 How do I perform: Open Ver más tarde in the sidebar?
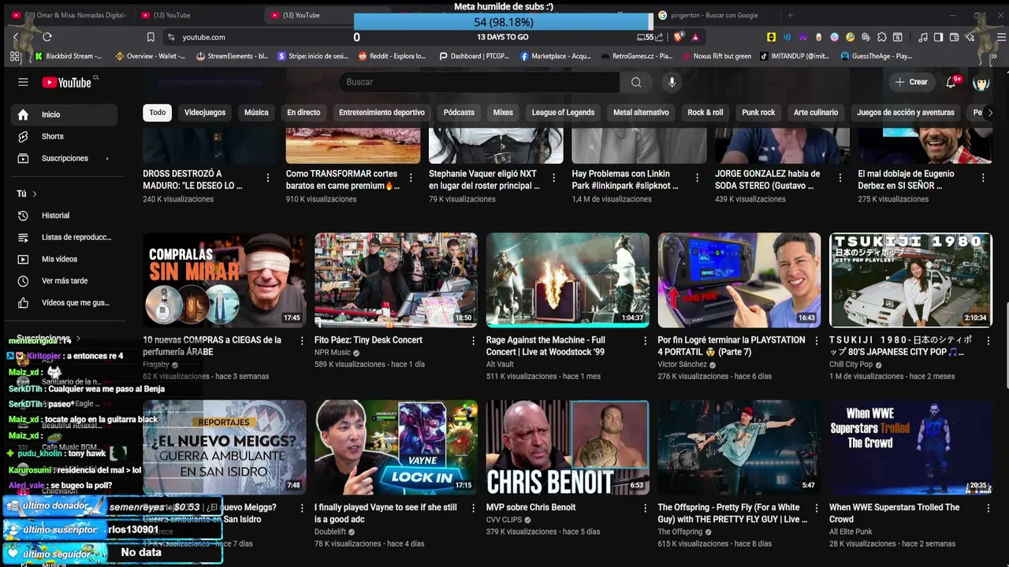click(x=65, y=281)
